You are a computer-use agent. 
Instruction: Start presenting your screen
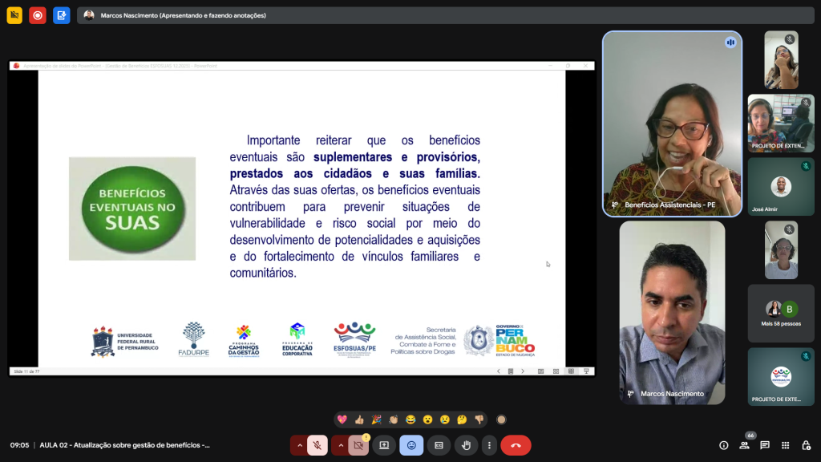coord(384,445)
